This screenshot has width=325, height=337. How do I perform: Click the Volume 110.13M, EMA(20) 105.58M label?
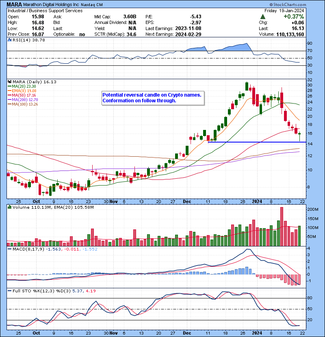(53, 207)
